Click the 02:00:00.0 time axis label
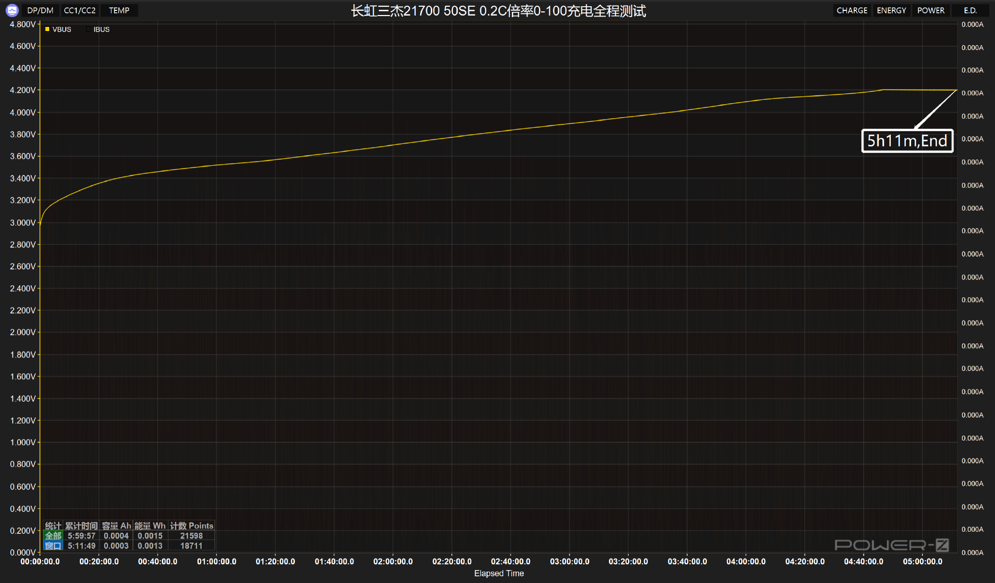The width and height of the screenshot is (995, 583). point(393,561)
